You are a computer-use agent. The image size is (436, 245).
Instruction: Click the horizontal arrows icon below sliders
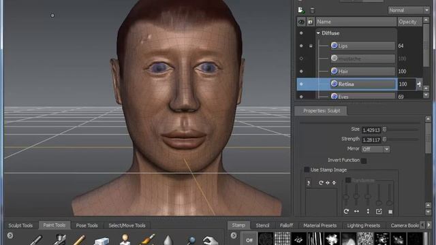356,212
